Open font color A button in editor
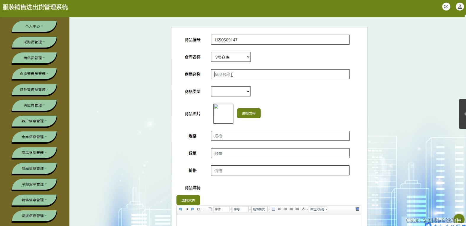This screenshot has height=226, width=466. 303,209
